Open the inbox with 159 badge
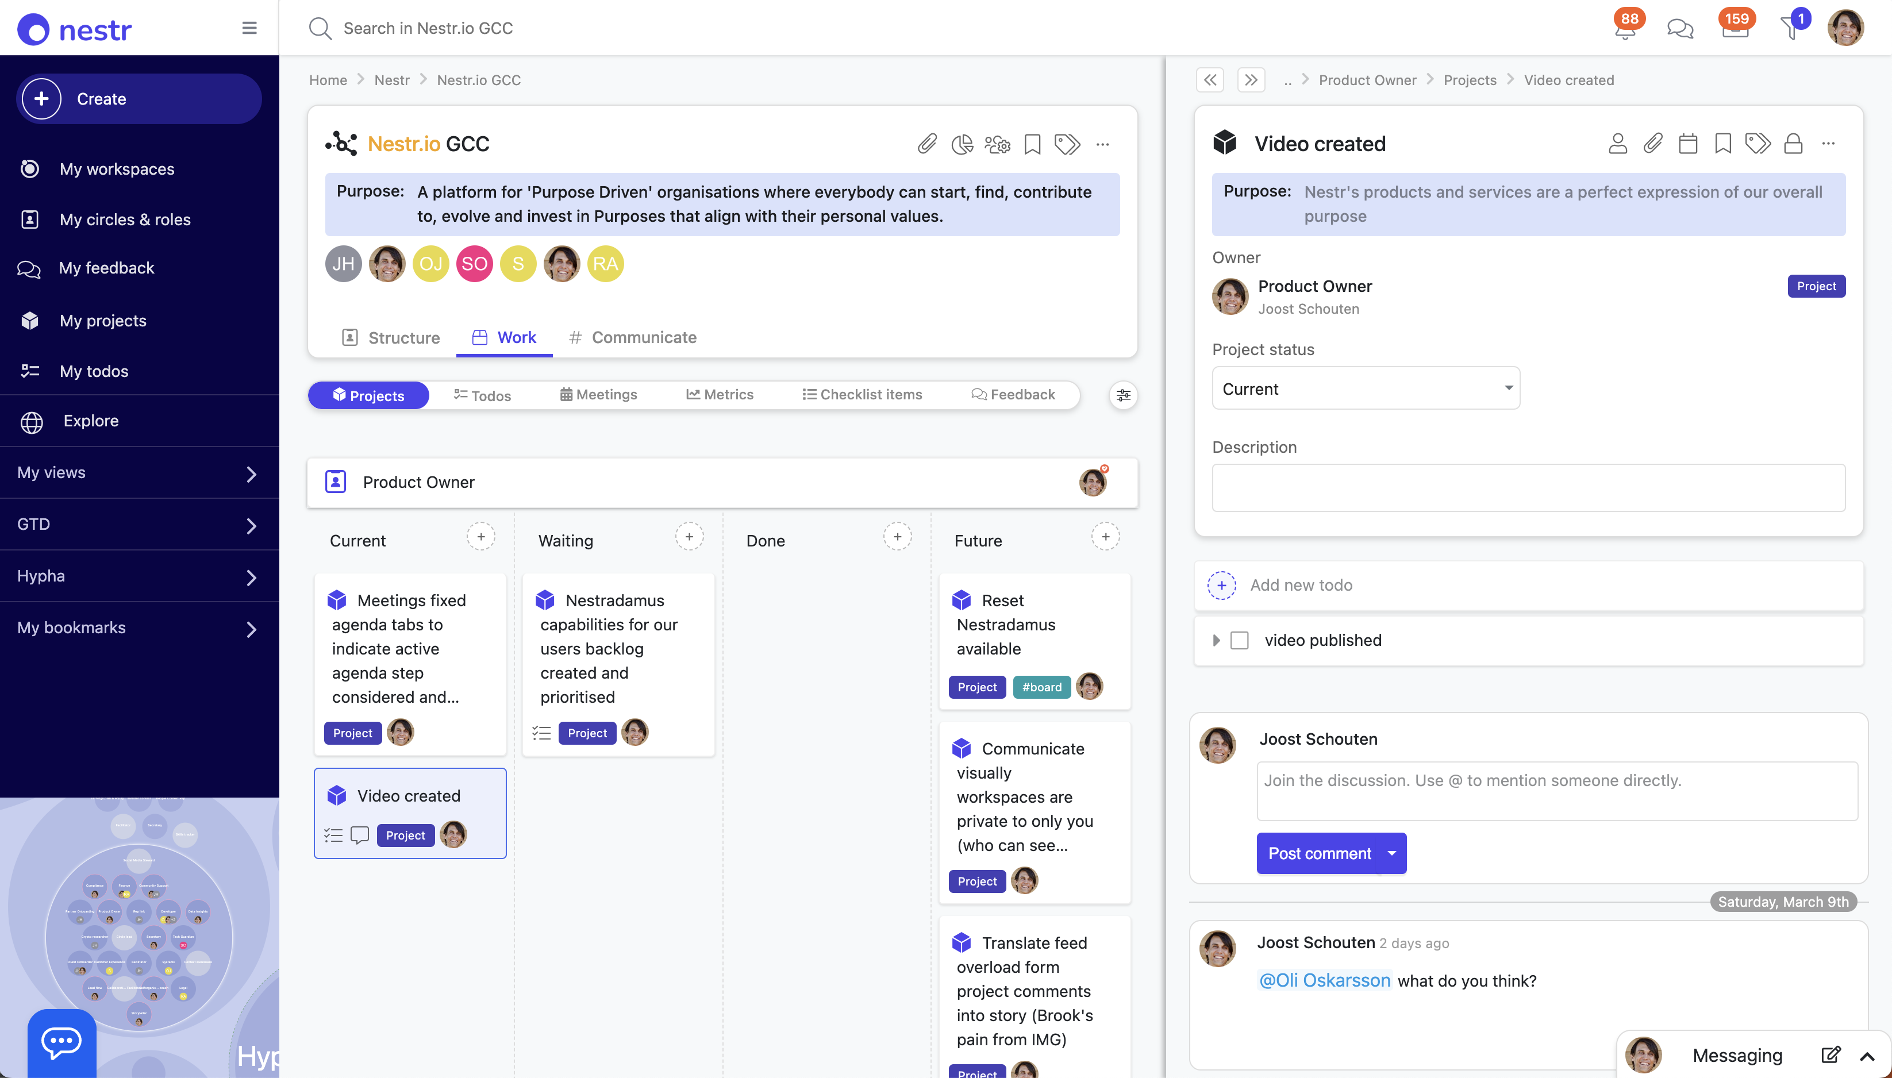The width and height of the screenshot is (1892, 1078). 1735,28
